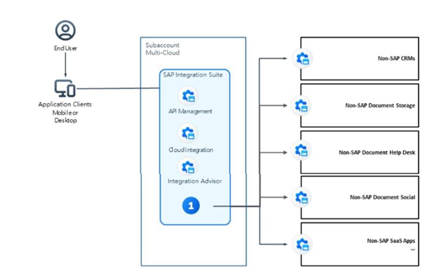This screenshot has width=447, height=278.
Task: Click the End User text label
Action: click(x=65, y=48)
